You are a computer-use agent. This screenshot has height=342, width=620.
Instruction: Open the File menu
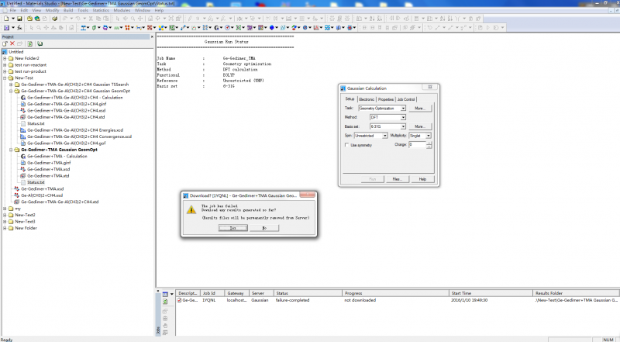[12, 10]
